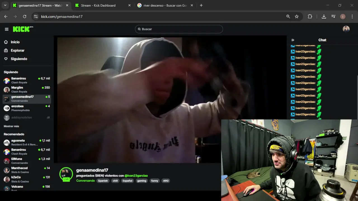Expand list with Mostrar más
The height and width of the screenshot is (201, 358).
tap(11, 126)
